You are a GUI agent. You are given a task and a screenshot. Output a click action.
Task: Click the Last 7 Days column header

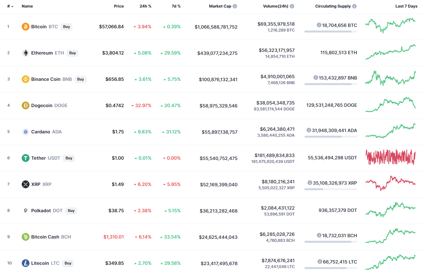coord(406,6)
